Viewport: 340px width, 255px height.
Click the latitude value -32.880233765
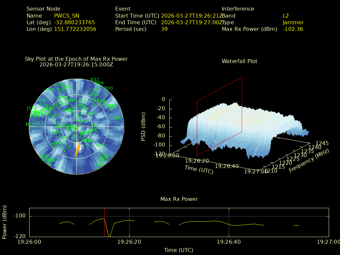pyautogui.click(x=74, y=22)
